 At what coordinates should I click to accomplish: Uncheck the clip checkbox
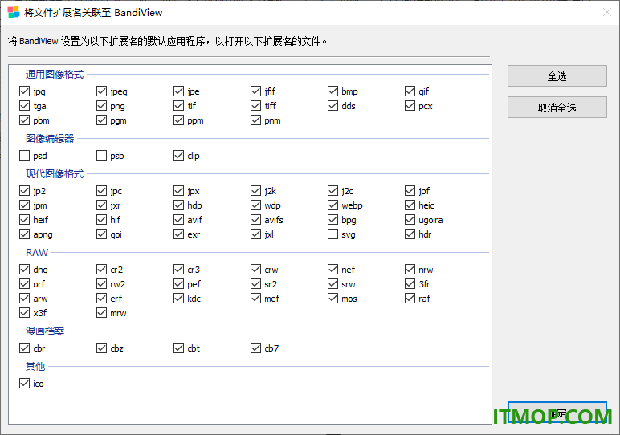(x=179, y=155)
